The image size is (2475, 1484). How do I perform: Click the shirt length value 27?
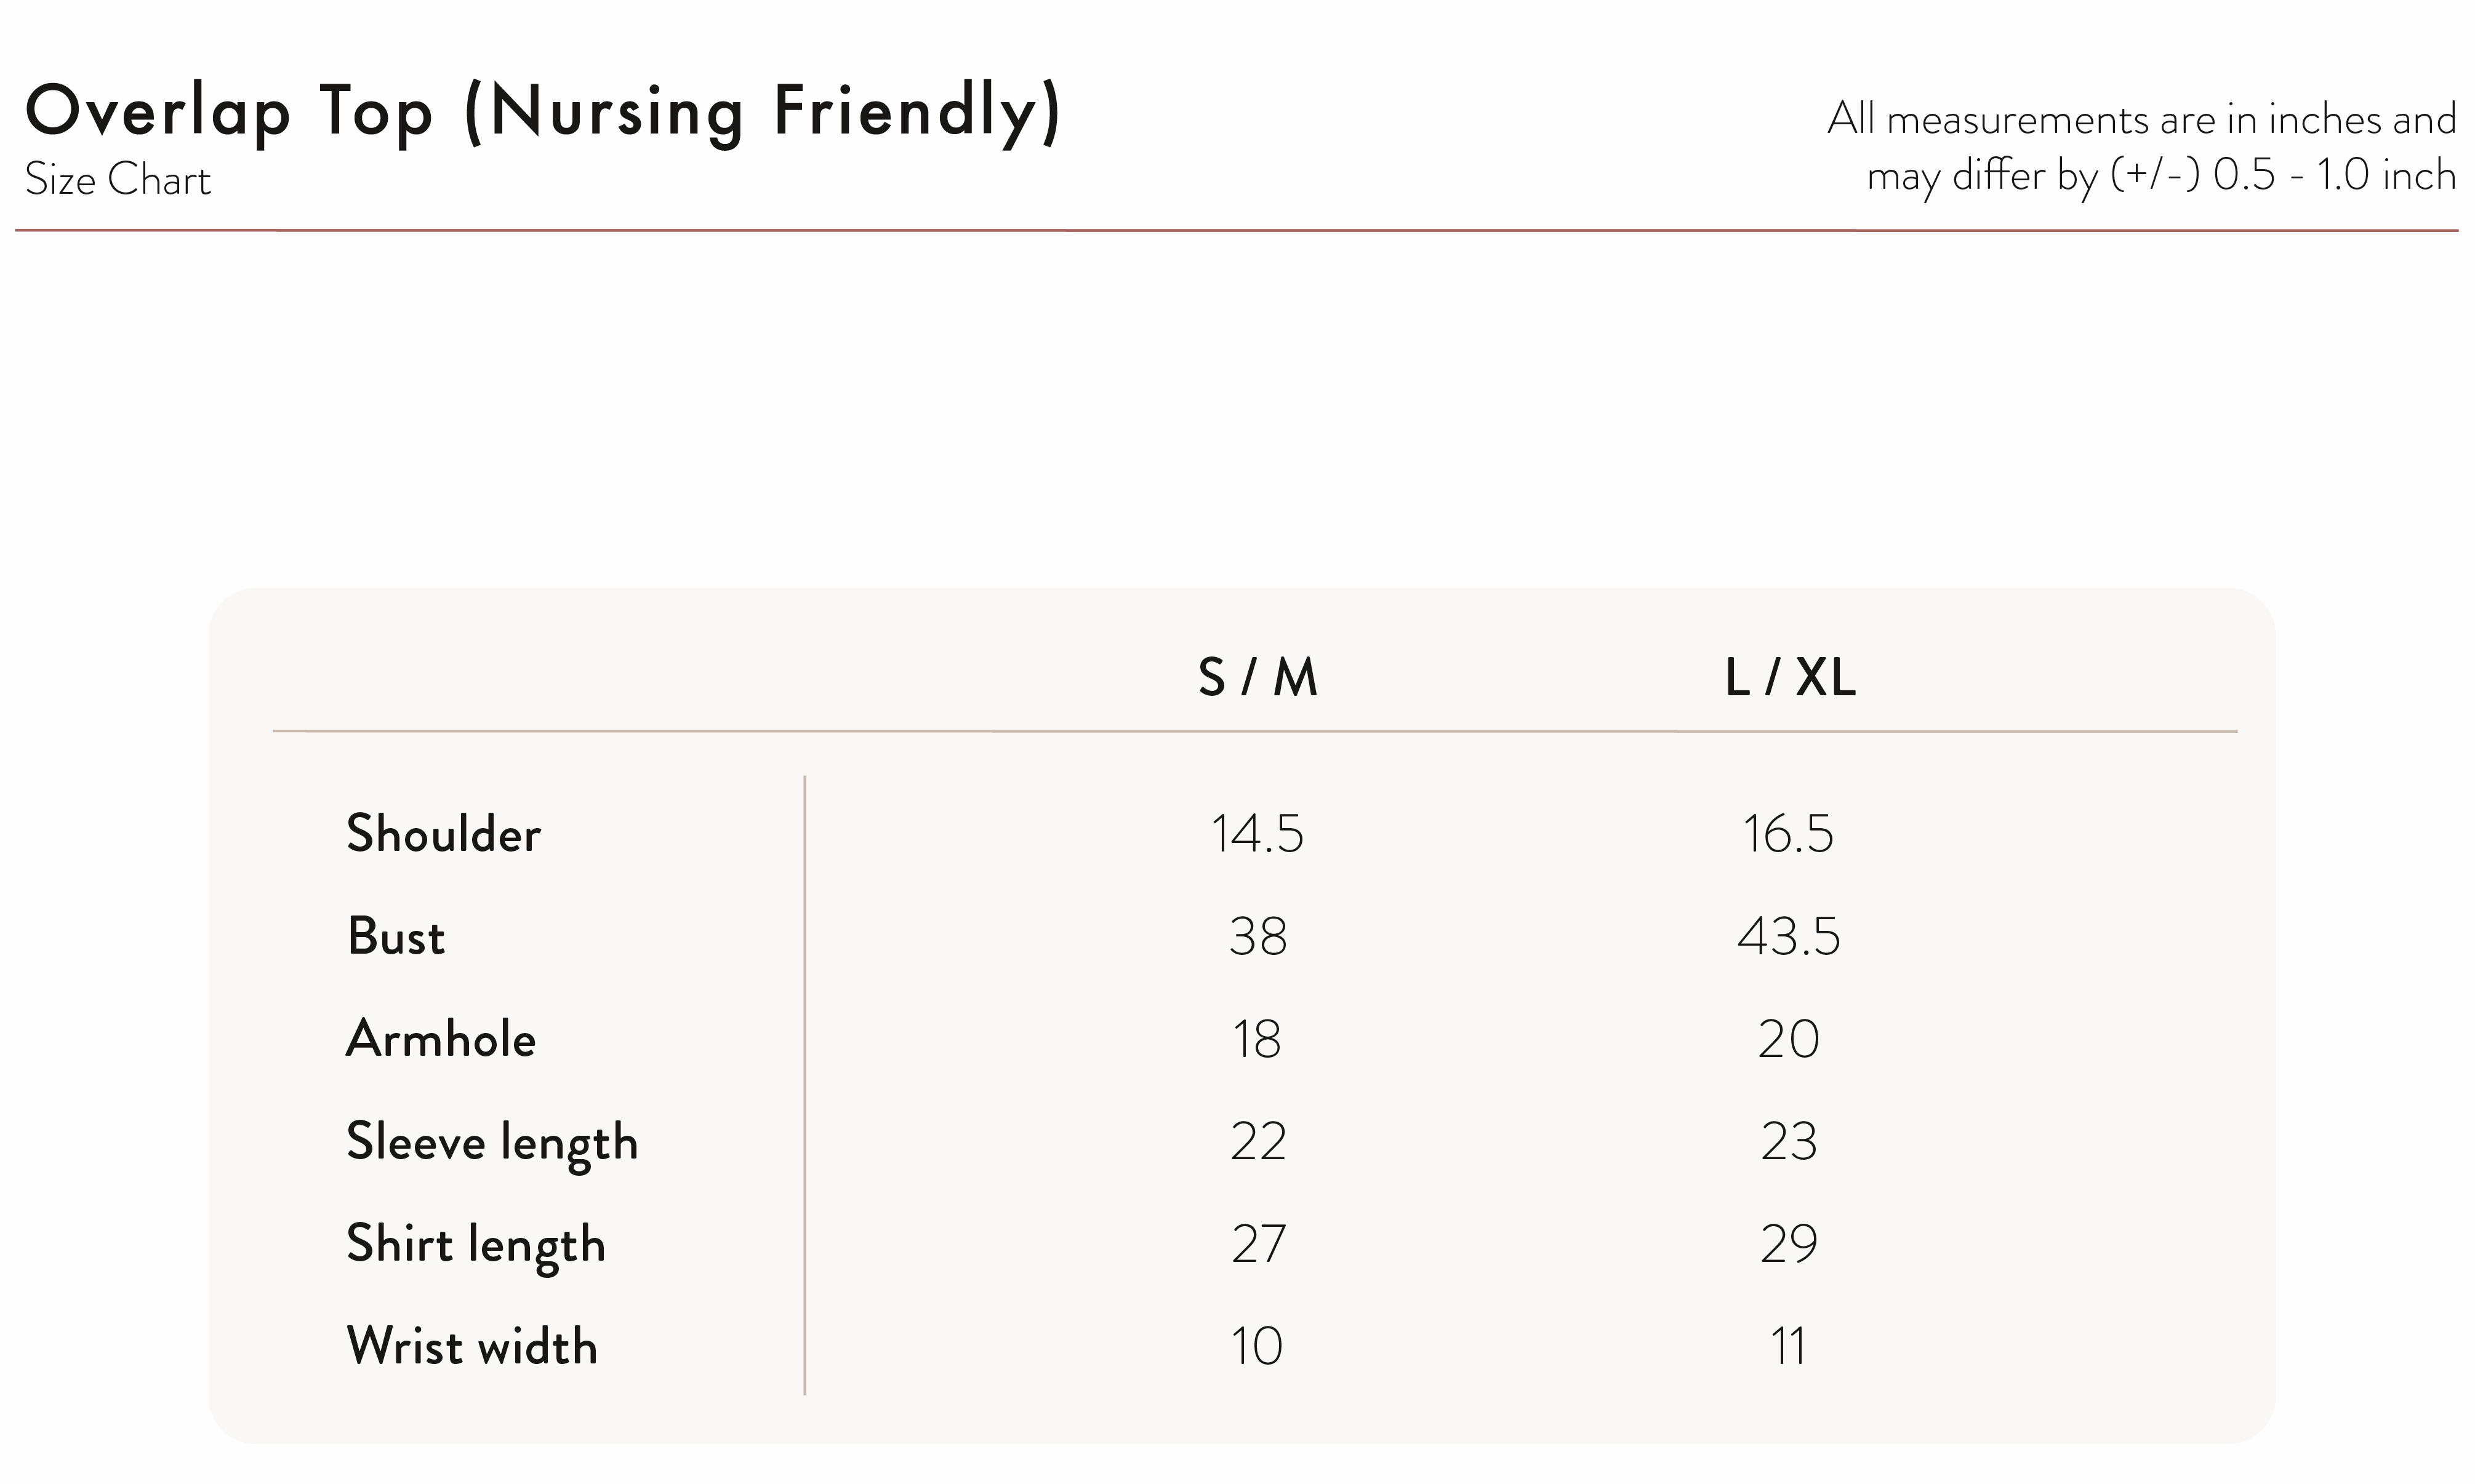[1259, 1245]
